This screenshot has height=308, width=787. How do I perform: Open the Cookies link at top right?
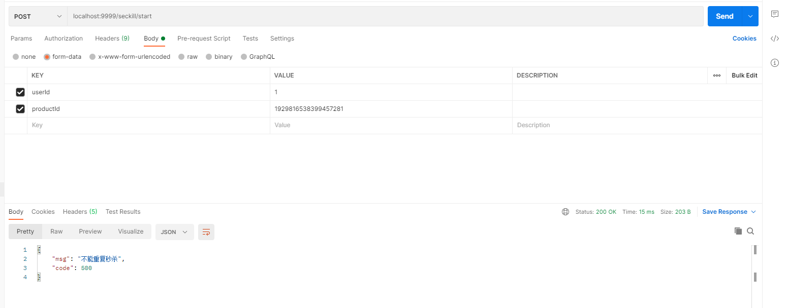tap(744, 38)
